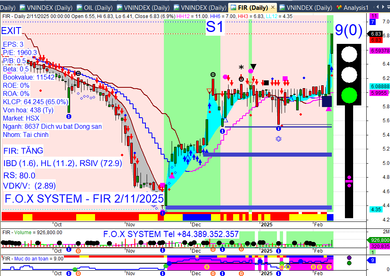Click the top white traffic light circle

click(349, 54)
